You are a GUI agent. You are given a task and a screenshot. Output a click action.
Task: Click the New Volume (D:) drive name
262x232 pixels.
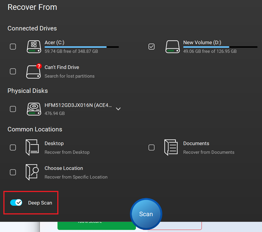click(x=202, y=43)
